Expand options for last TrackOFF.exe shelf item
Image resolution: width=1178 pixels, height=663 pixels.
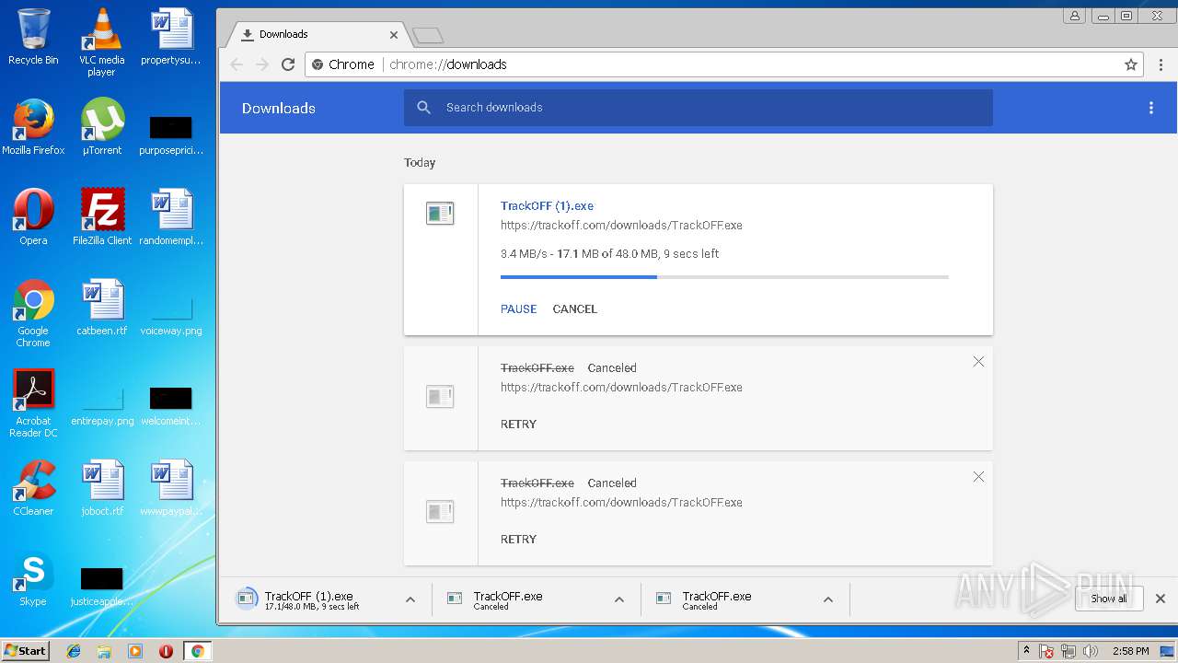(x=828, y=599)
